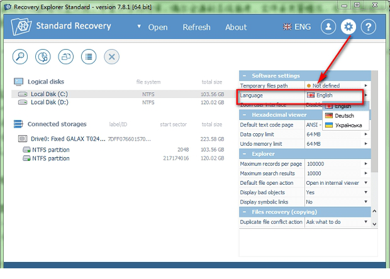This screenshot has height=279, width=390.
Task: Open the Temporary files path arrow
Action: [x=366, y=85]
